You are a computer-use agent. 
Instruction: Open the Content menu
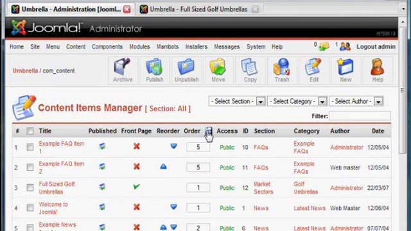[76, 47]
